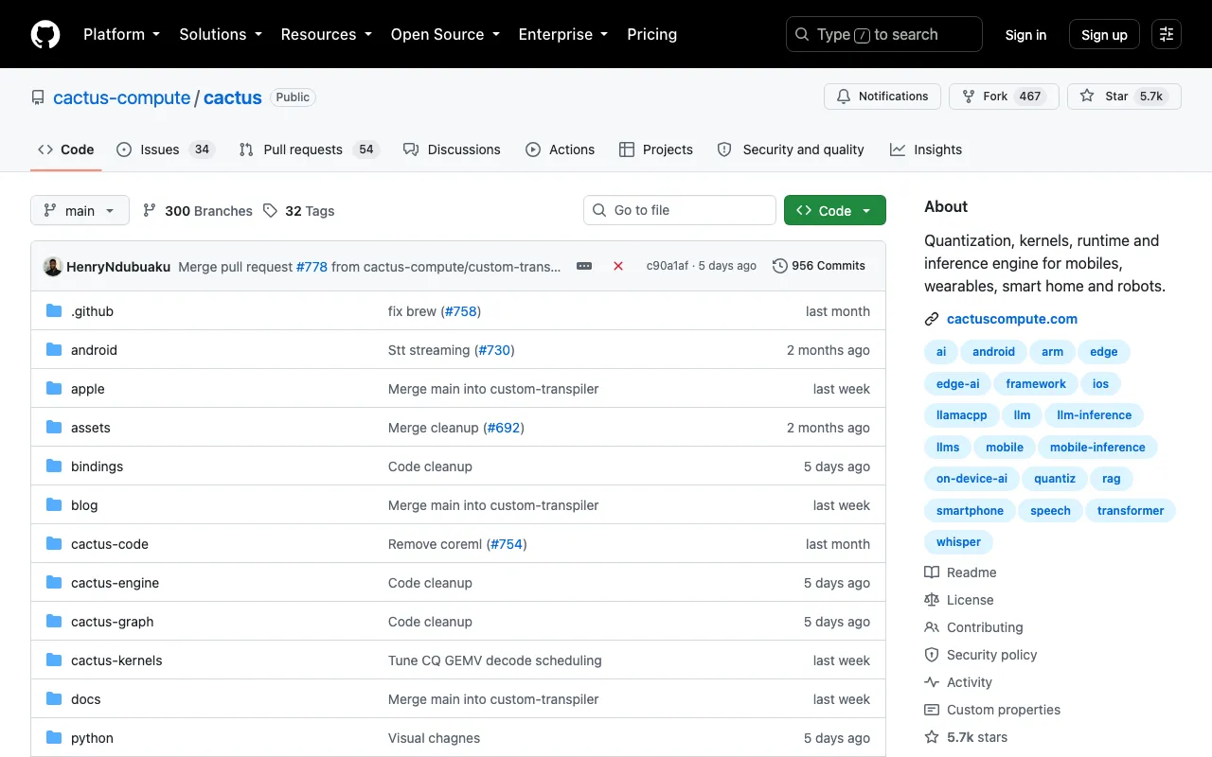Click the Notifications bell button
The image size is (1212, 757).
click(882, 97)
